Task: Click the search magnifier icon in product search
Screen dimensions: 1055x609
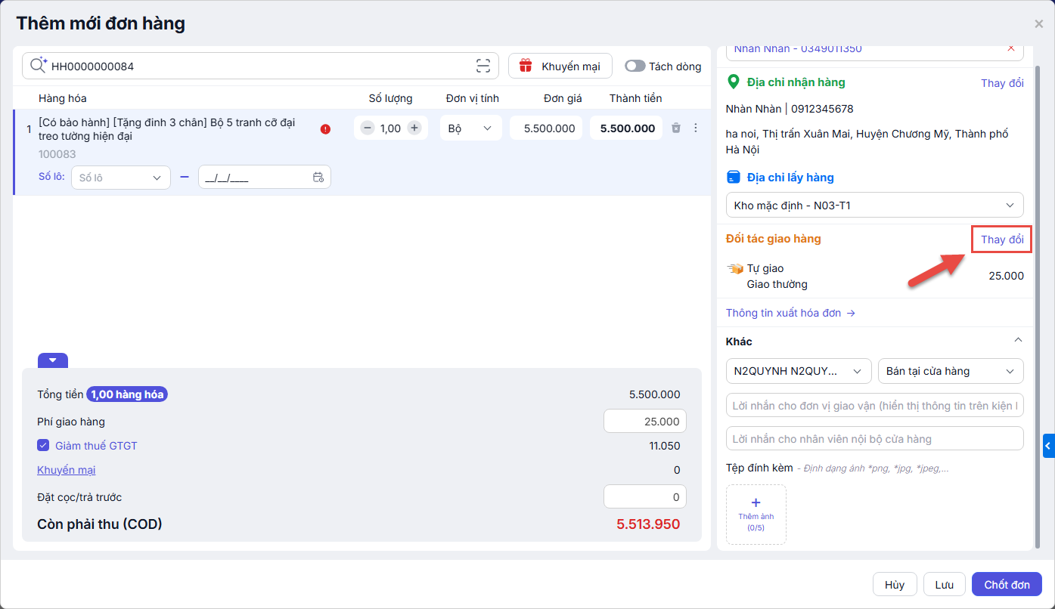Action: click(x=39, y=66)
